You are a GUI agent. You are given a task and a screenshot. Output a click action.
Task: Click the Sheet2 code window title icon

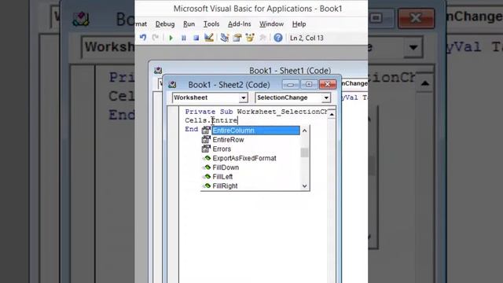point(172,85)
